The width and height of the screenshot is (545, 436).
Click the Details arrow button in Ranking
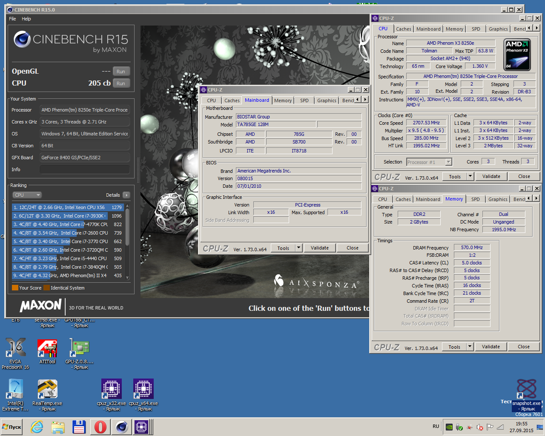click(126, 195)
